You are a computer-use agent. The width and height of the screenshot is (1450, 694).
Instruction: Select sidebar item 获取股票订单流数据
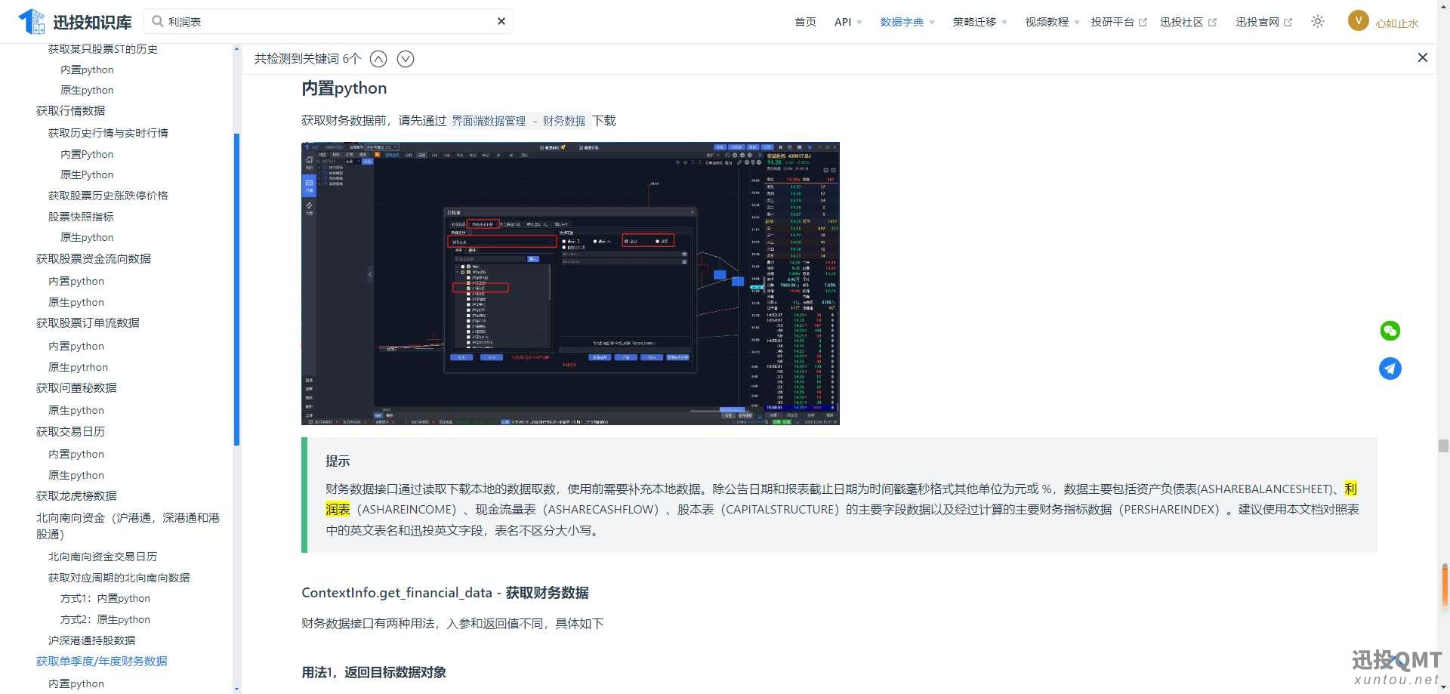click(x=88, y=322)
